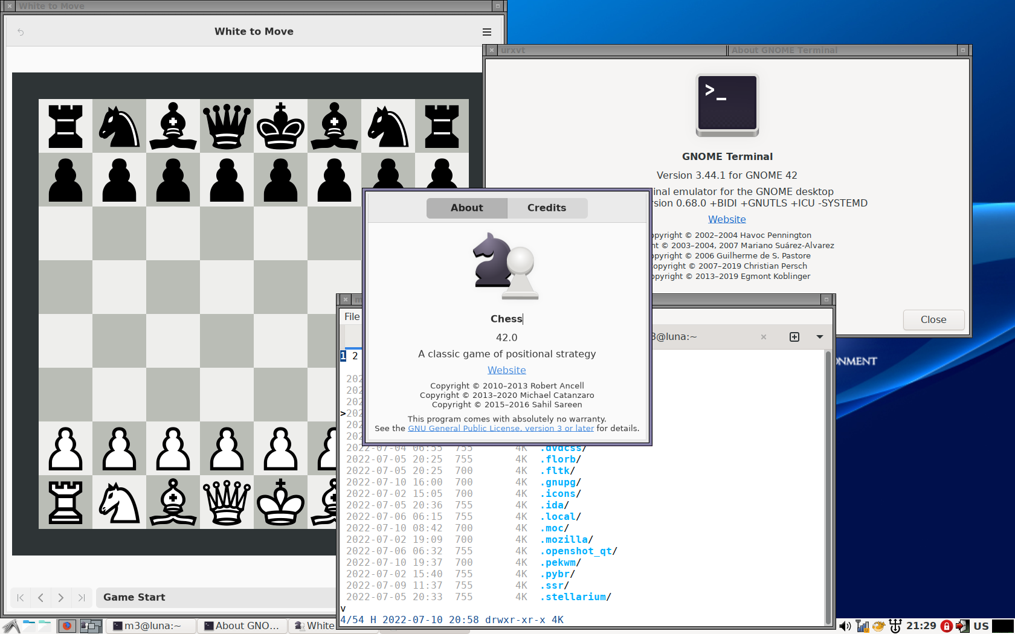Select the .icons/ directory entry

pos(561,494)
